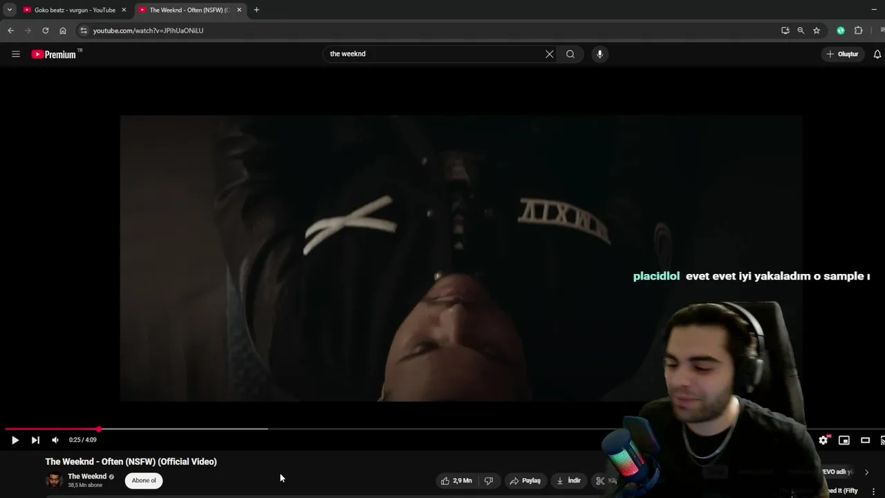Subscribe using Abone ol button
Viewport: 885px width, 498px height.
coord(144,480)
